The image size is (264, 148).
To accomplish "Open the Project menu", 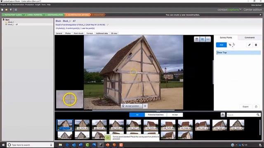I will [3, 5].
